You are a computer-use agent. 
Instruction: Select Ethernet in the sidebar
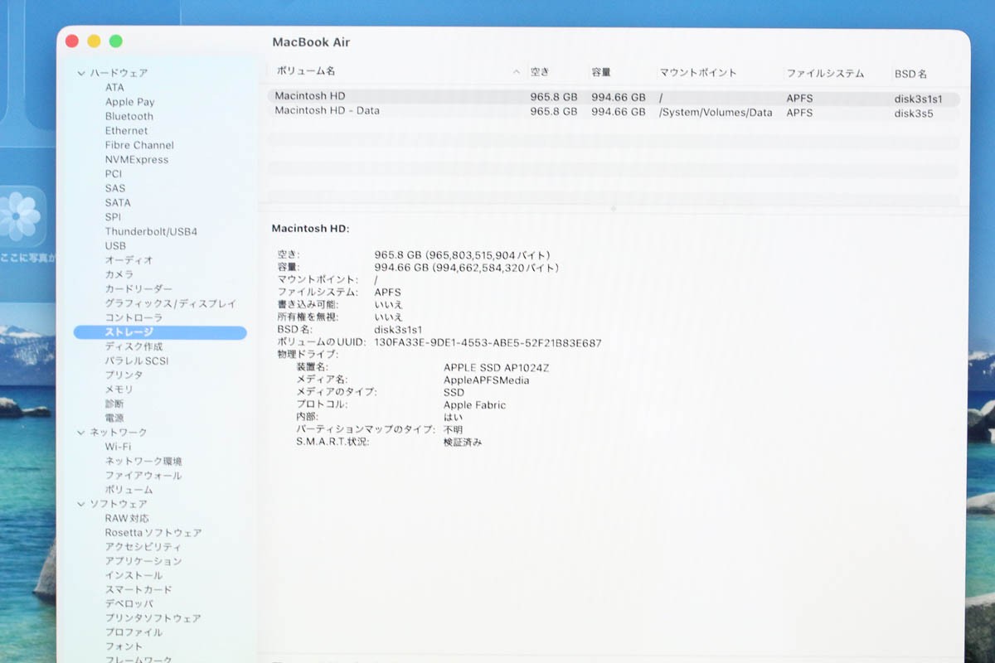tap(126, 131)
